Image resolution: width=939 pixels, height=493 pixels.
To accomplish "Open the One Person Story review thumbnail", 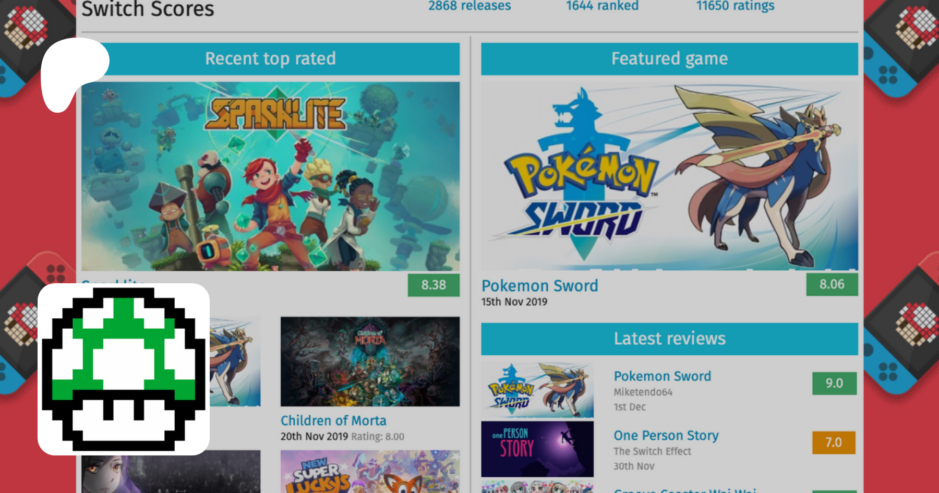I will pos(537,449).
